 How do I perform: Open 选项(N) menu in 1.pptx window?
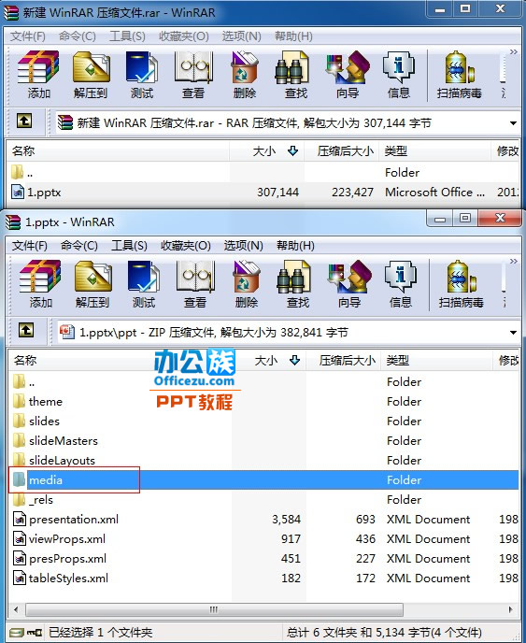tap(243, 245)
